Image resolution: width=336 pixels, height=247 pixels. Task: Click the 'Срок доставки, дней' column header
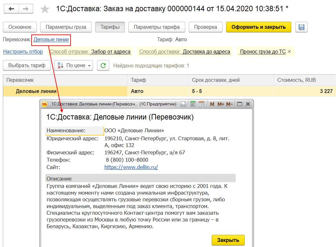[231, 80]
